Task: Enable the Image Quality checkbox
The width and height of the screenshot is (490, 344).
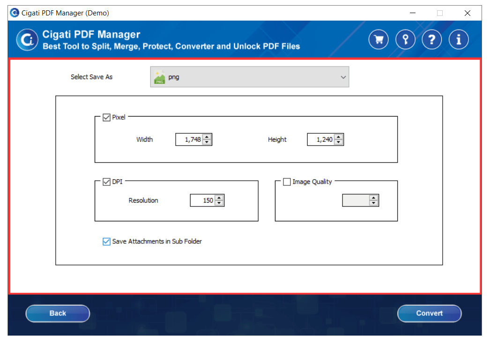Action: click(x=287, y=182)
